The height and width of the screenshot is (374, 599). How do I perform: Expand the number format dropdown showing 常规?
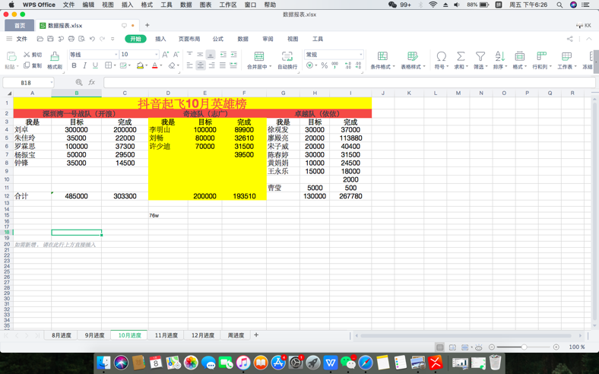click(334, 54)
